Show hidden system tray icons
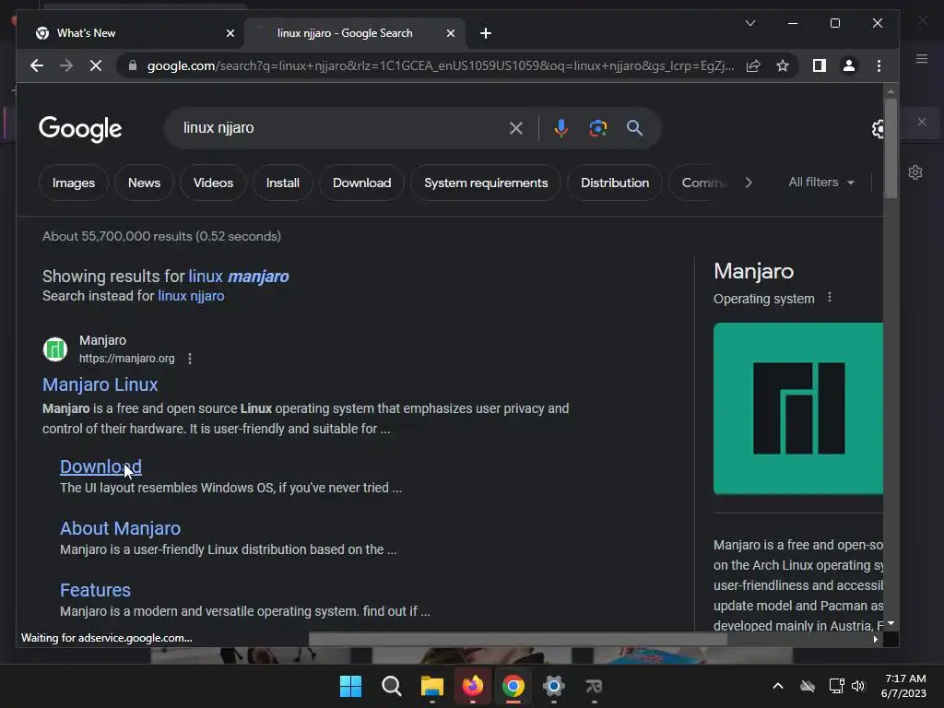The height and width of the screenshot is (708, 944). [778, 686]
